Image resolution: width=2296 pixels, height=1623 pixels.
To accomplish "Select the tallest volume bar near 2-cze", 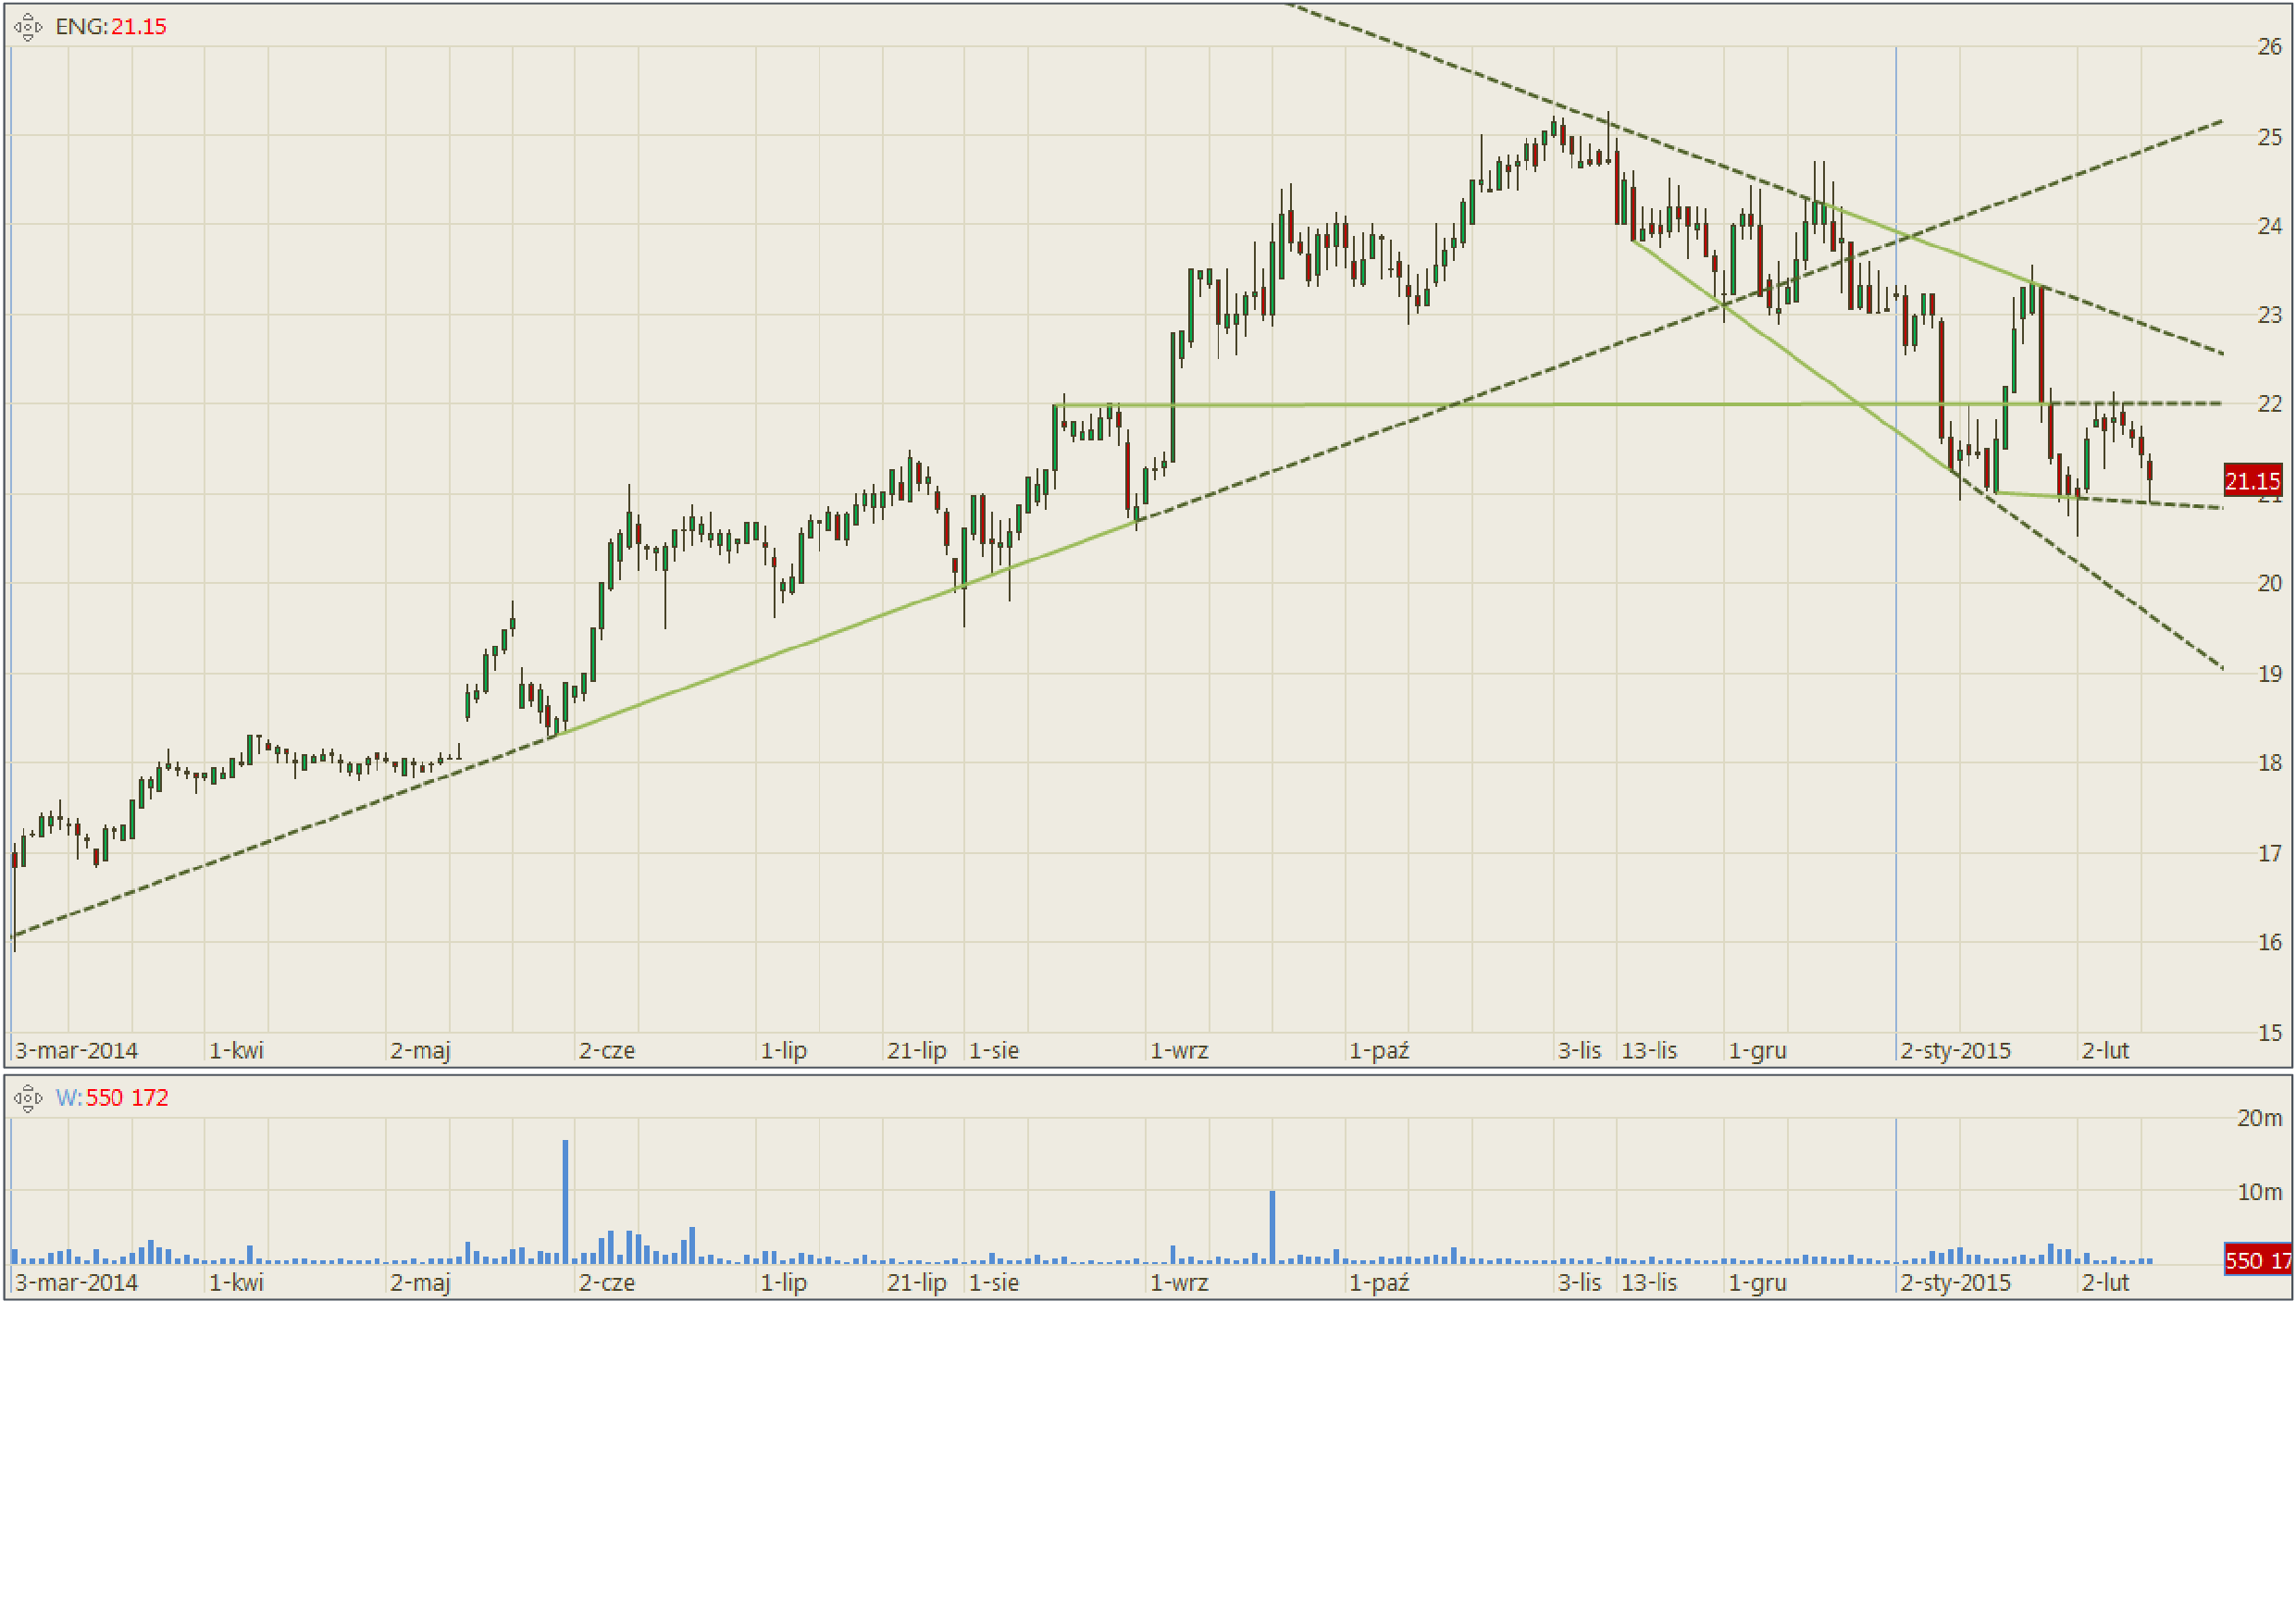I will [565, 1200].
